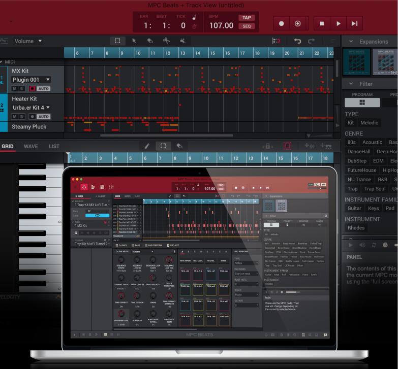Switch to the AUDIO tab on the laptop screen
Screen dimensions: 398x369
coord(100,196)
